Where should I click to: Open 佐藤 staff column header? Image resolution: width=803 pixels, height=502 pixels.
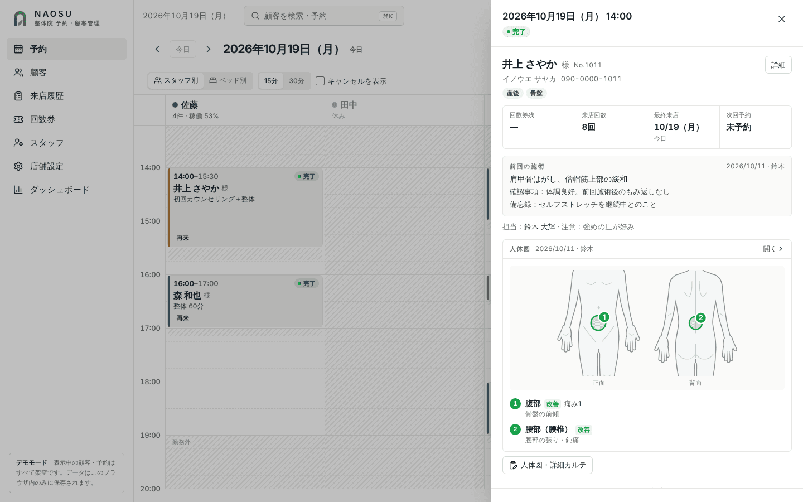(x=245, y=110)
